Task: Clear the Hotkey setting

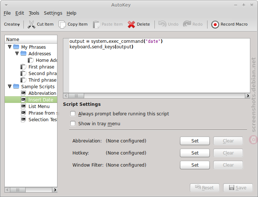Action: tap(228, 153)
